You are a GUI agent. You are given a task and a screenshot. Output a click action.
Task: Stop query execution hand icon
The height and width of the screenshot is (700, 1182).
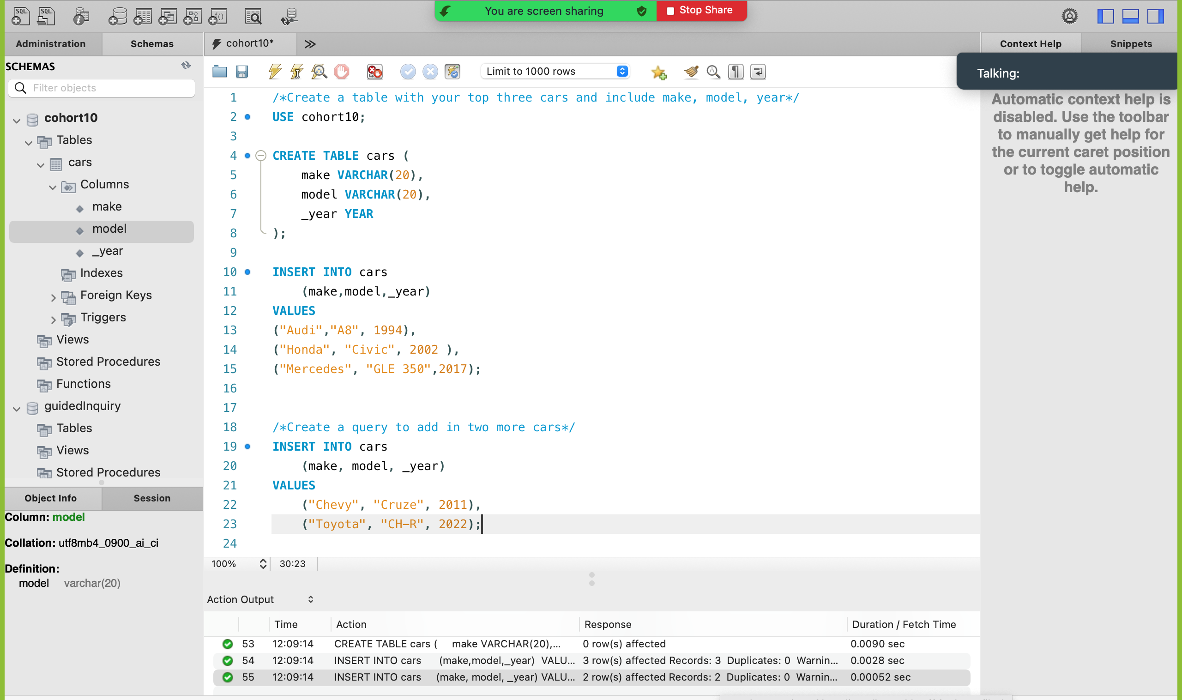click(342, 72)
